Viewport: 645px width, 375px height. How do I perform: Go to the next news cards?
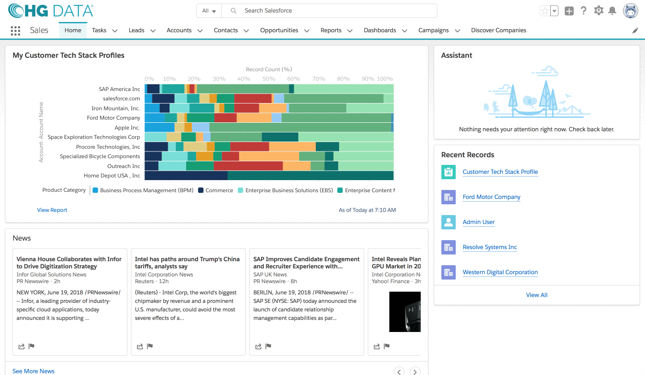coord(415,371)
